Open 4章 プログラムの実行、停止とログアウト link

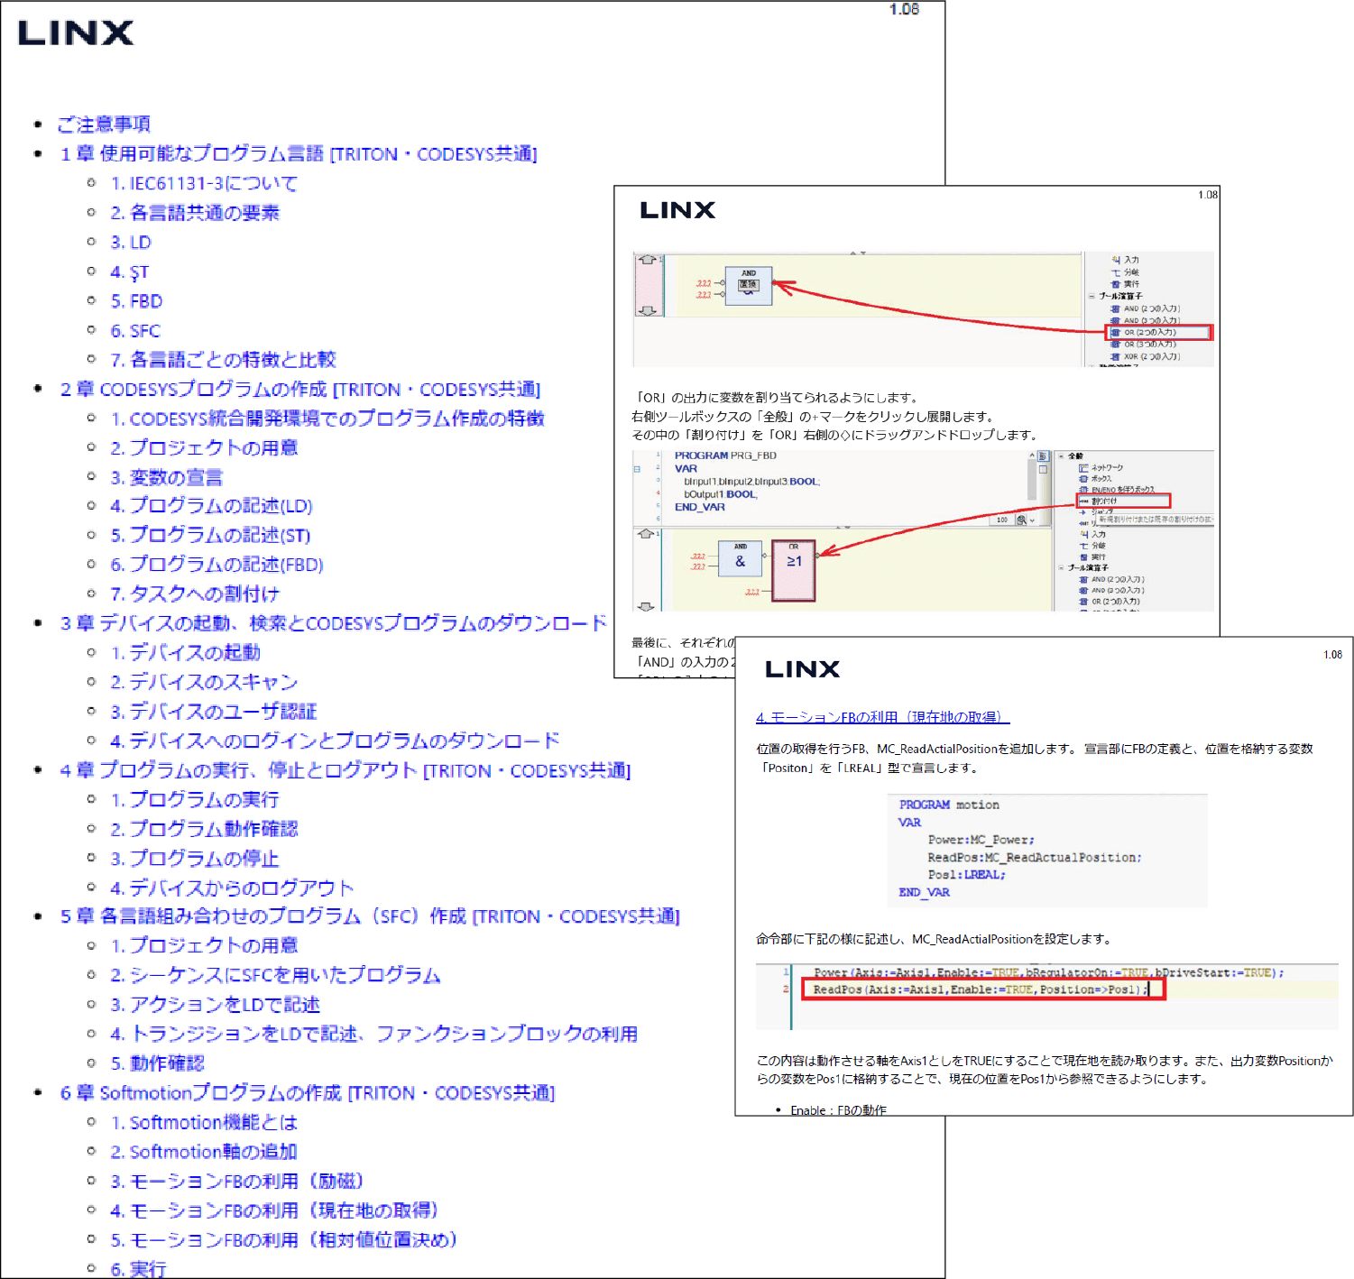click(345, 770)
